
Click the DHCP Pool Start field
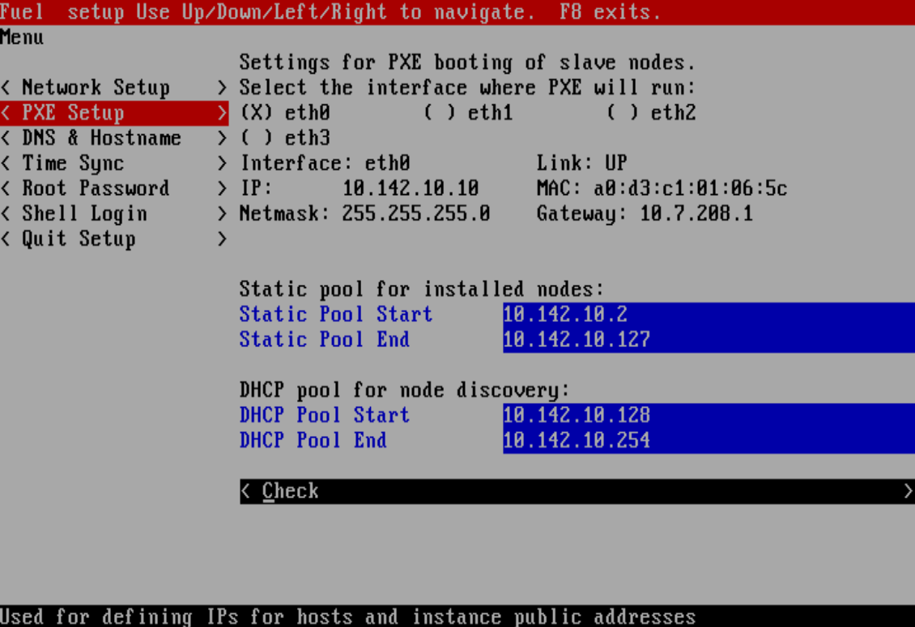[x=709, y=415]
